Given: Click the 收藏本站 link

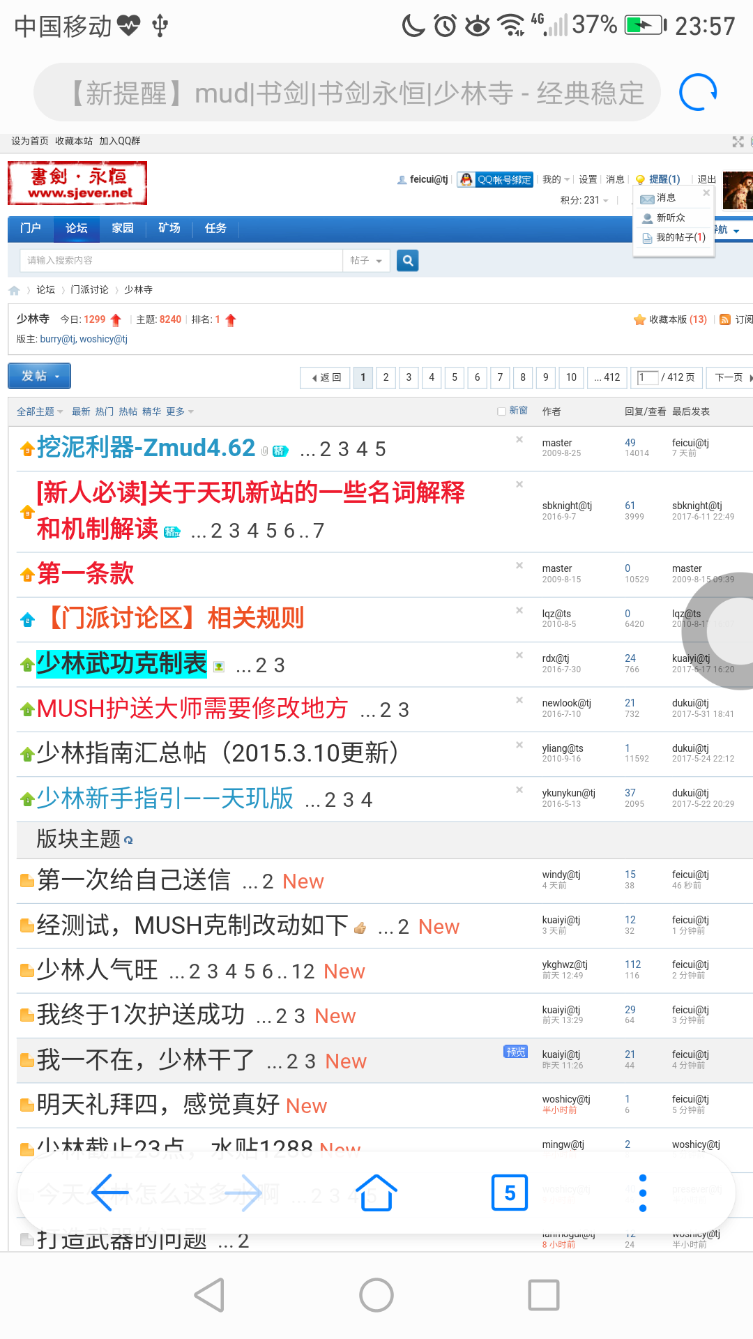Looking at the screenshot, I should 74,141.
